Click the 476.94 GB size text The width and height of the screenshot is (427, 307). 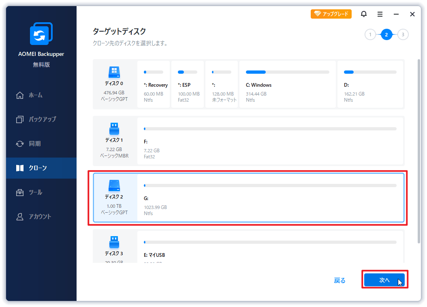coord(114,93)
